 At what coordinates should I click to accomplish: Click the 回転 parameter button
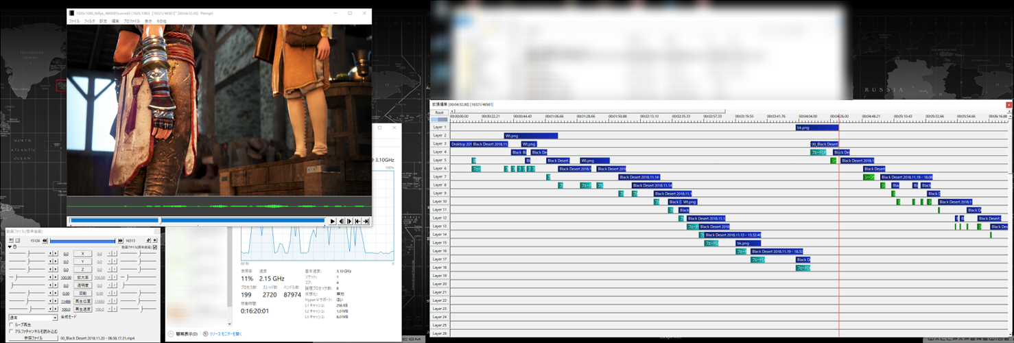pos(83,294)
